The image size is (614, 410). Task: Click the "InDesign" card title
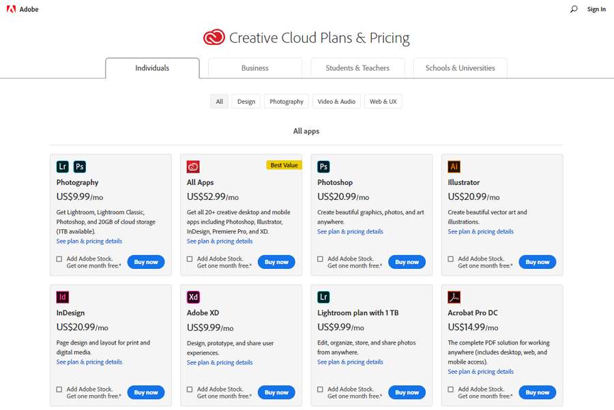point(70,313)
